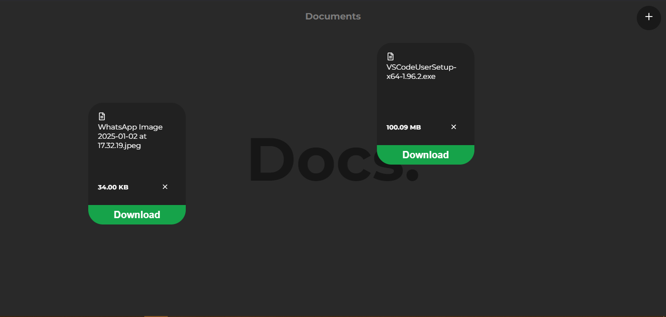Click "17.32.19.jpeg" line of WhatsApp filename

point(119,146)
